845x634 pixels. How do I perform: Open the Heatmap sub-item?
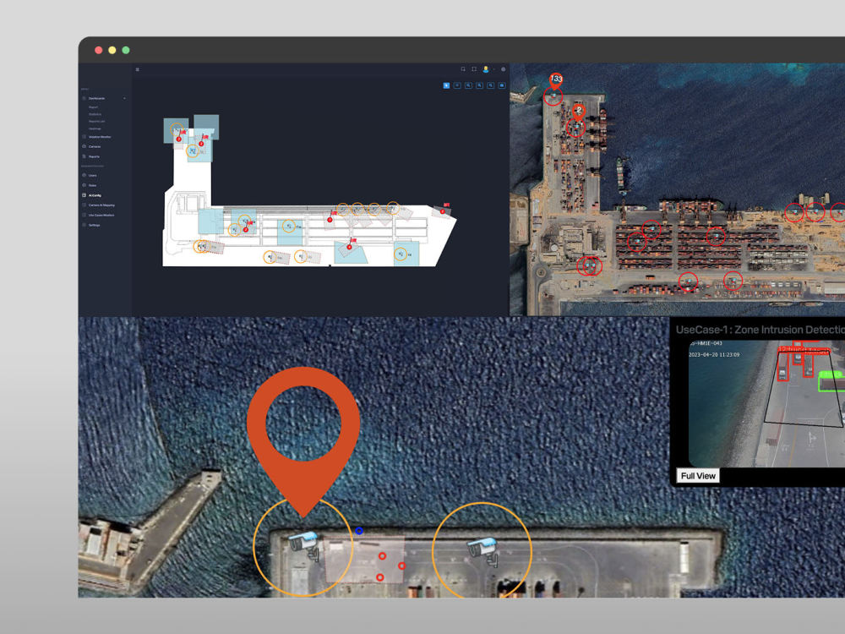point(95,128)
